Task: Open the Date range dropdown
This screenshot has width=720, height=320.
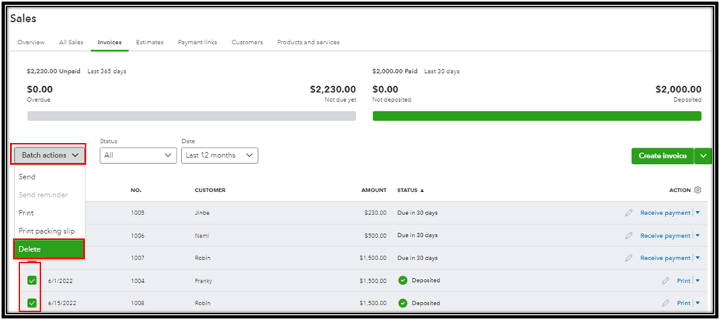Action: (219, 155)
